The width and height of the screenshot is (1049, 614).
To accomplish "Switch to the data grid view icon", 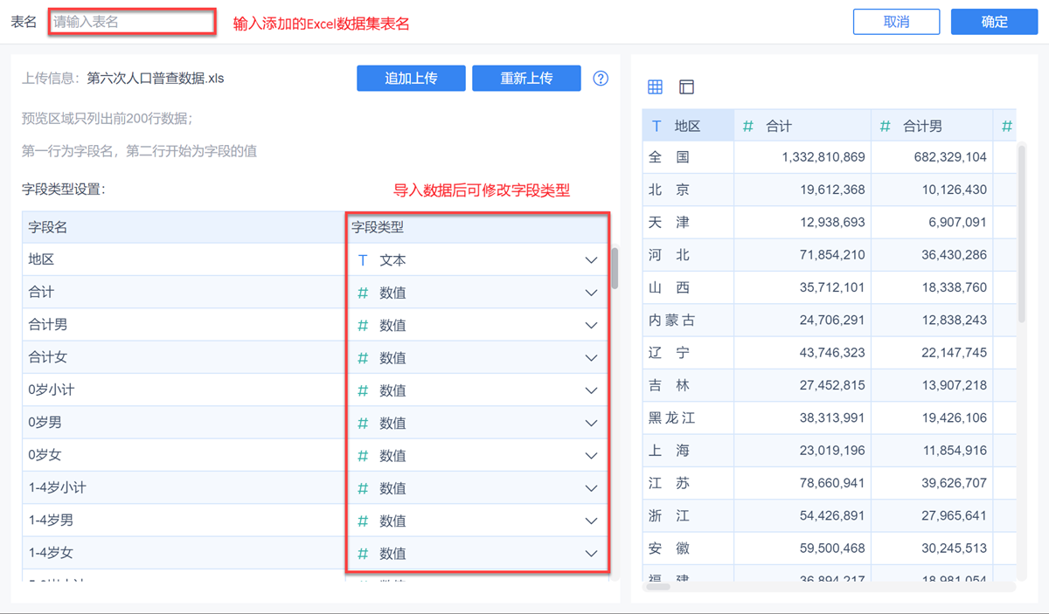I will pyautogui.click(x=655, y=86).
